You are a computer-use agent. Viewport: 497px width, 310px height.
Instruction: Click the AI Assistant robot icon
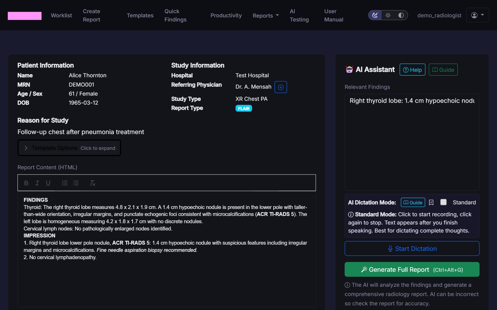click(349, 69)
